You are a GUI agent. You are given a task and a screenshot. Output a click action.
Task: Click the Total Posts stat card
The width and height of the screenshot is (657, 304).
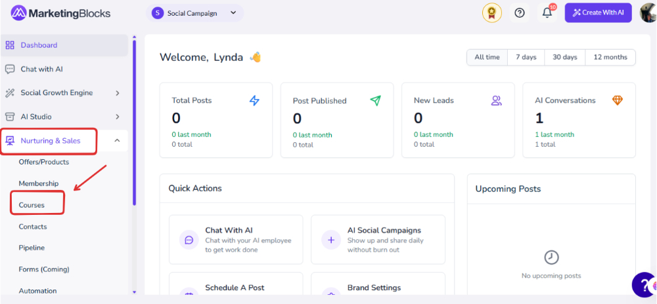tap(215, 121)
